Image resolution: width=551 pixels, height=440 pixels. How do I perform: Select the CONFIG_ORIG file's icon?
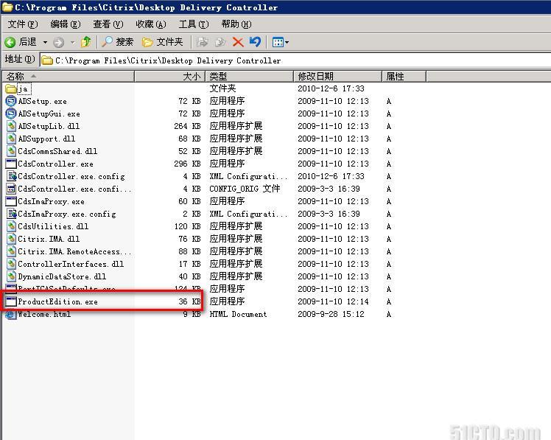11,189
